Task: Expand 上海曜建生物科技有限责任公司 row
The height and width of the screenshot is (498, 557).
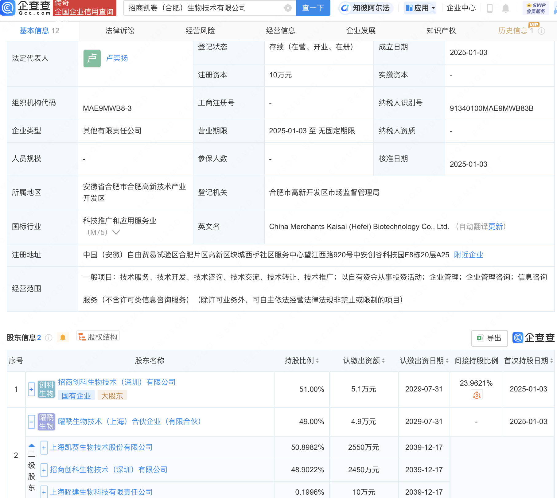Action: [44, 492]
